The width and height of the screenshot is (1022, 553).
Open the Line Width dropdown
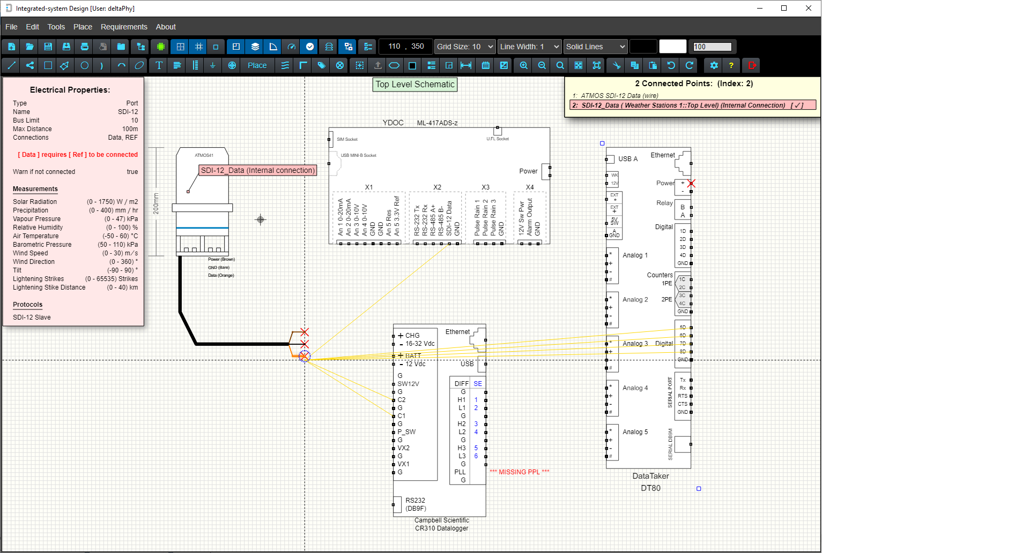[x=529, y=47]
